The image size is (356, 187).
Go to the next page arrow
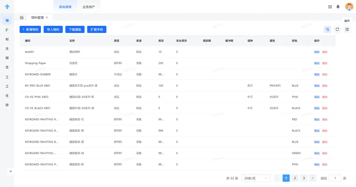[x=313, y=178]
